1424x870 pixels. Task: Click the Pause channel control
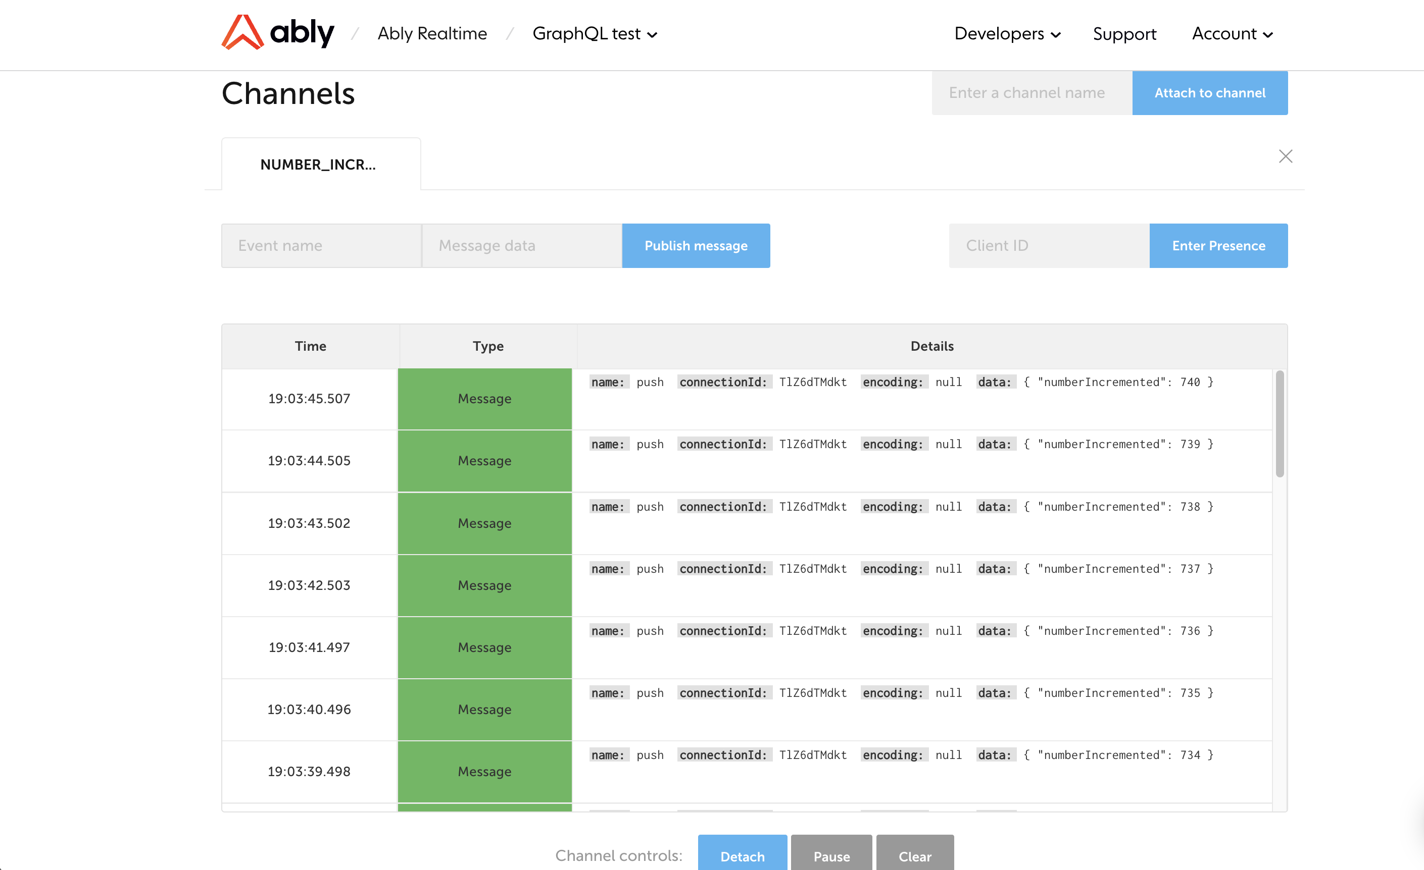pyautogui.click(x=832, y=854)
